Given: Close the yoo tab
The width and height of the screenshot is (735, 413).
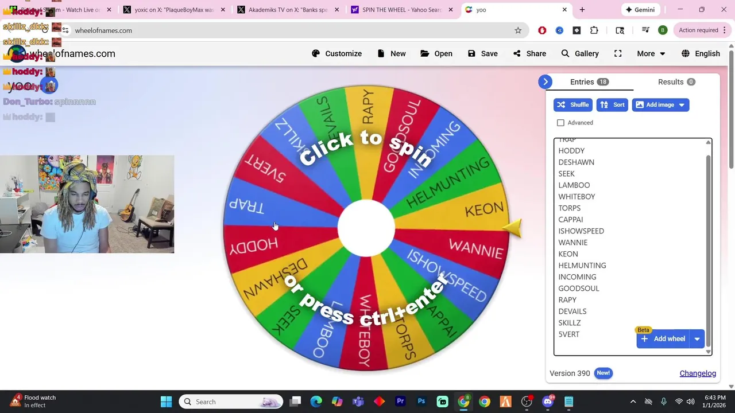Looking at the screenshot, I should point(564,10).
